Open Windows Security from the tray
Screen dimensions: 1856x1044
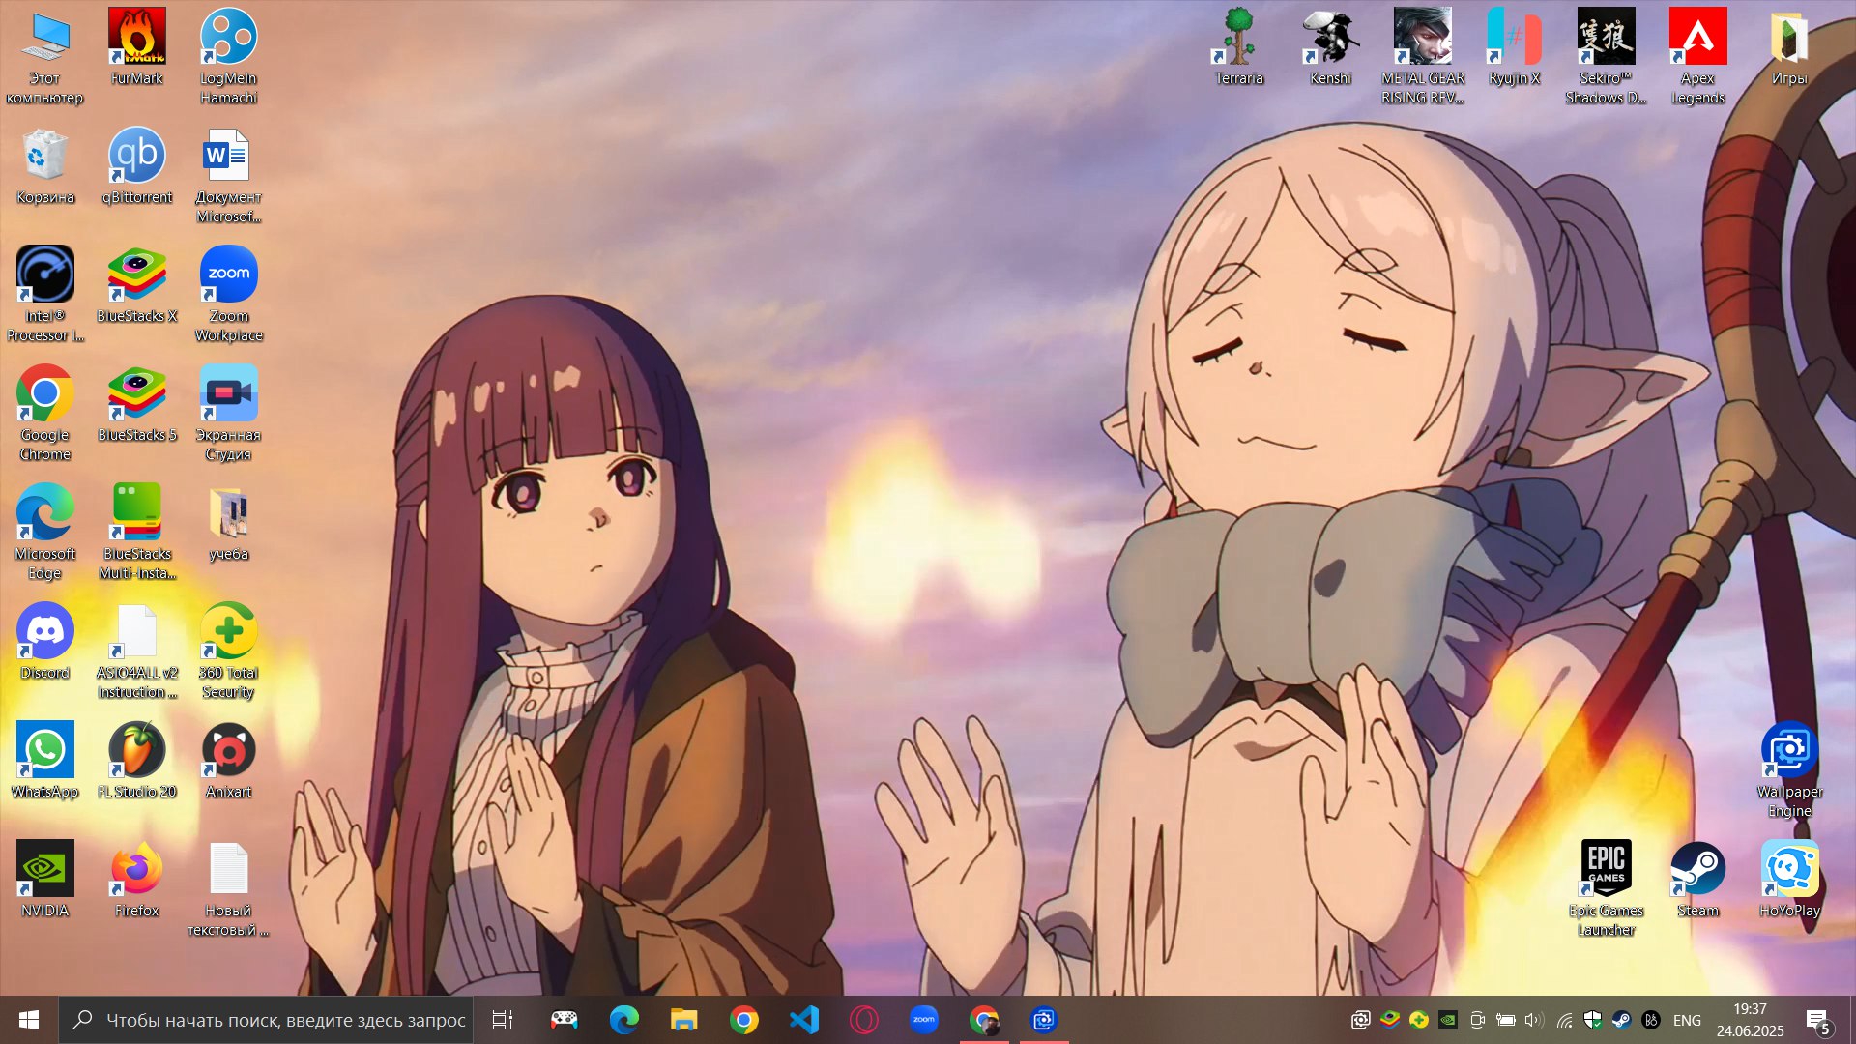coord(1593,1020)
